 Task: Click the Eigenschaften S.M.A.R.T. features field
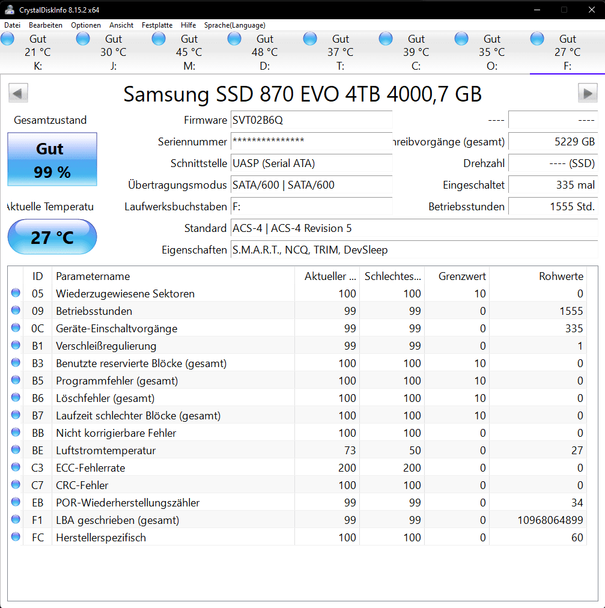[414, 250]
